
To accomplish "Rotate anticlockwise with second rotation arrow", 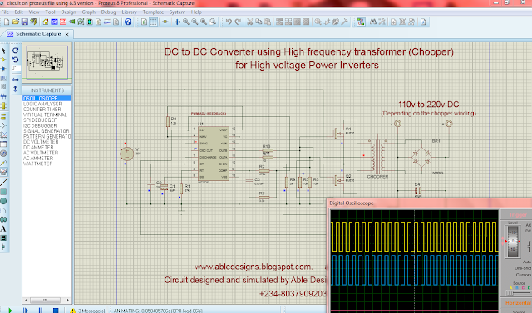I will [15, 60].
